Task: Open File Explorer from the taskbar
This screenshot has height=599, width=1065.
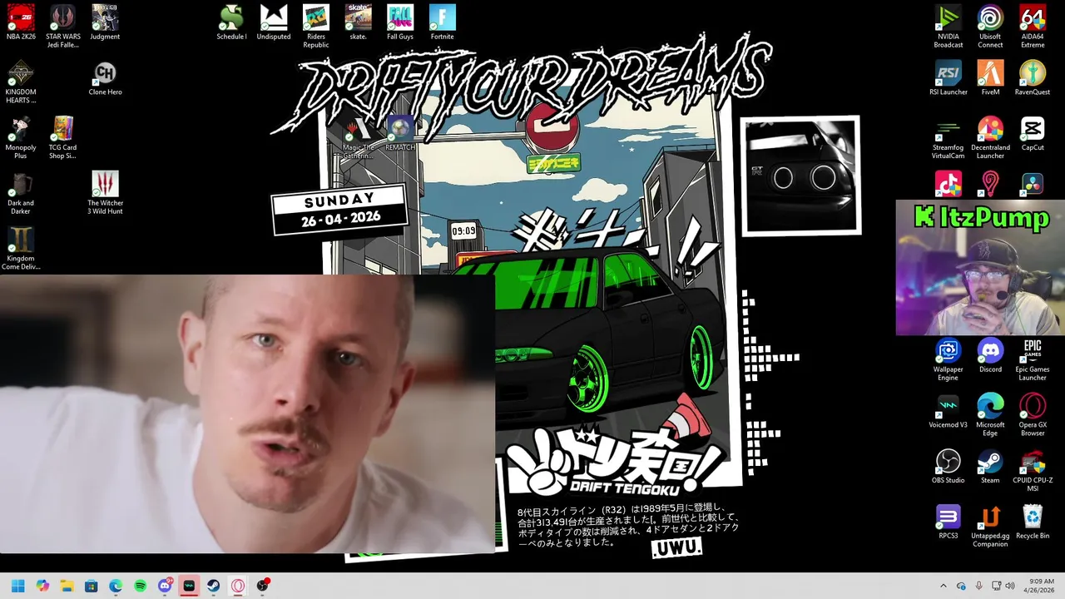Action: 67,586
